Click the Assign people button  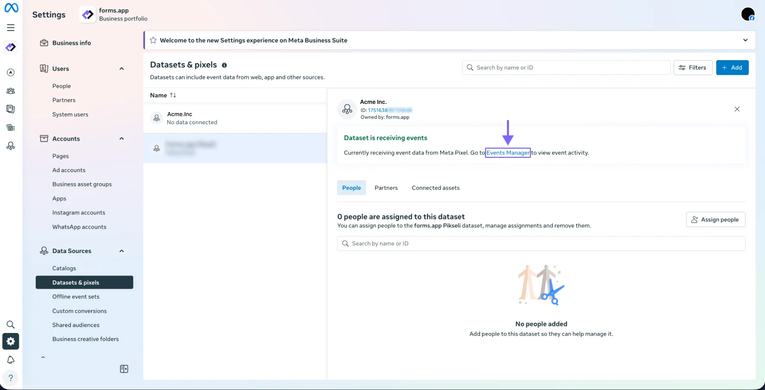click(716, 219)
